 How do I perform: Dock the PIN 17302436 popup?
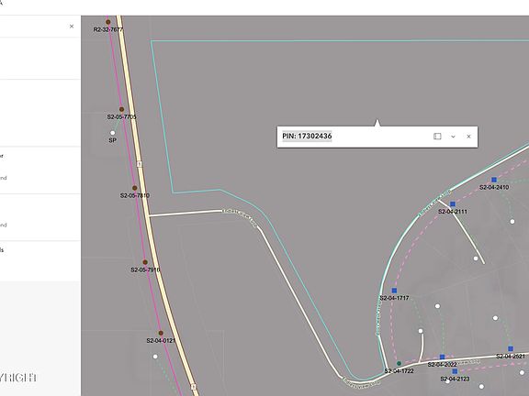[x=437, y=137]
